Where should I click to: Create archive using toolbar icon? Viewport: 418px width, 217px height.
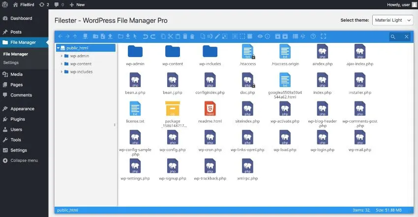[x=285, y=36]
